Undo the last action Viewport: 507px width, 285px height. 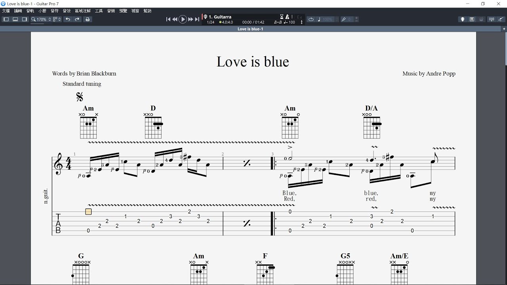[x=68, y=19]
